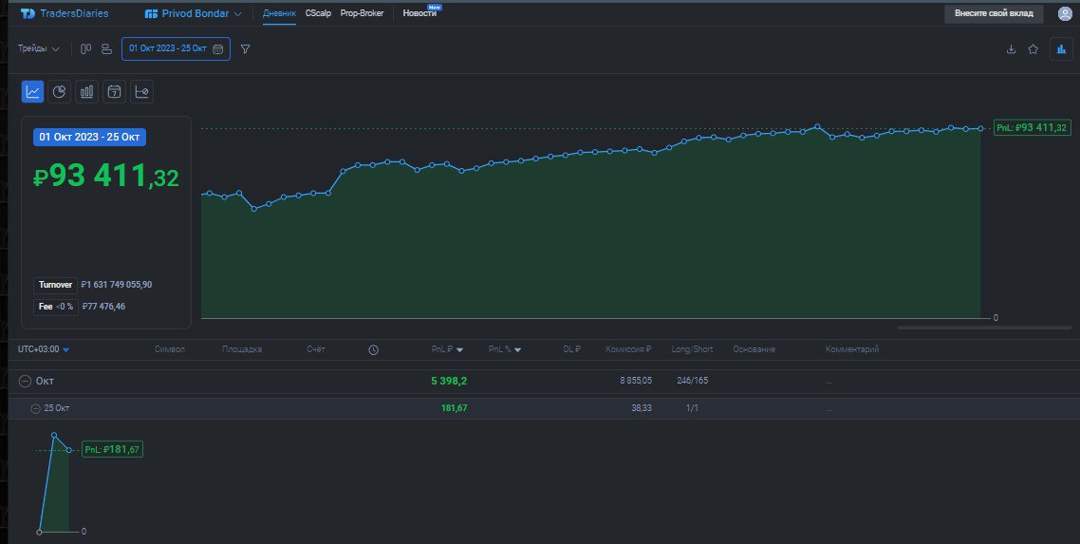Switch to the Дневник tab
1080x544 pixels.
[280, 14]
